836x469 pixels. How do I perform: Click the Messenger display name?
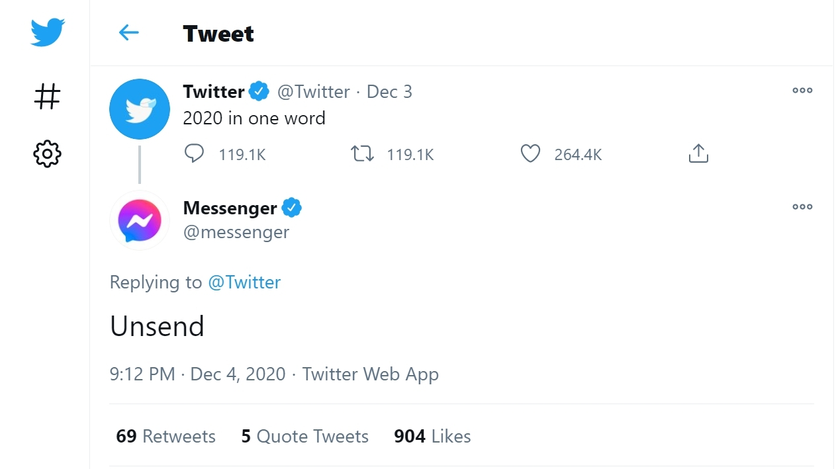pyautogui.click(x=230, y=208)
